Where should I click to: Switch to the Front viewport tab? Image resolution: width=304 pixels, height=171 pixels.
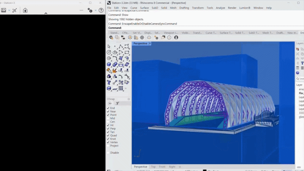tap(162, 167)
